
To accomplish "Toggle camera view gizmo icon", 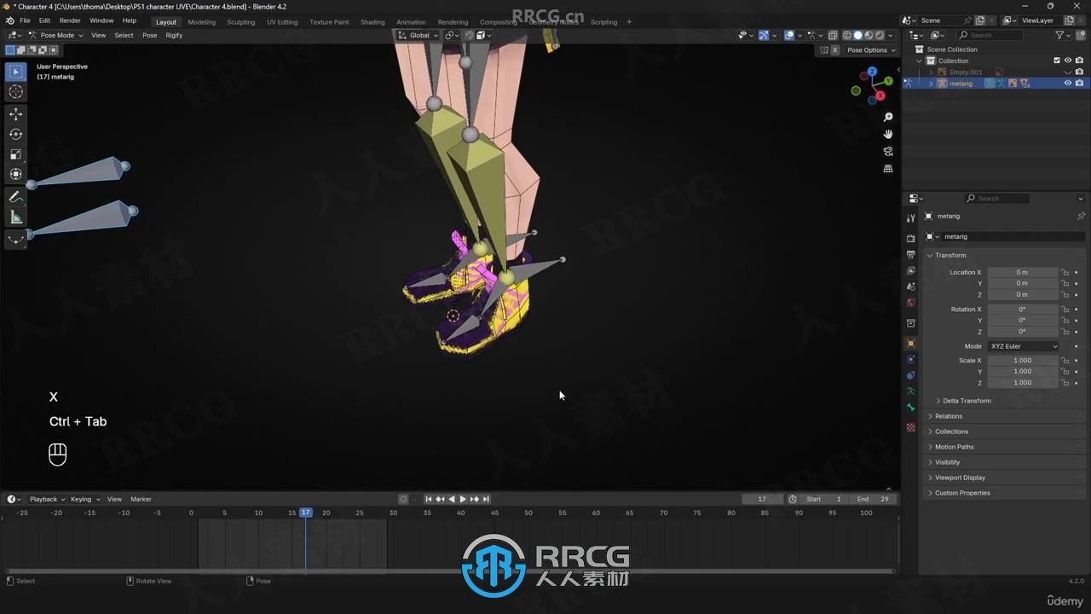I will click(888, 152).
